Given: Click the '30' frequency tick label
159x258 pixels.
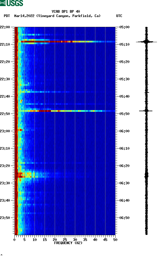Looking at the screenshot, I should 75,240.
